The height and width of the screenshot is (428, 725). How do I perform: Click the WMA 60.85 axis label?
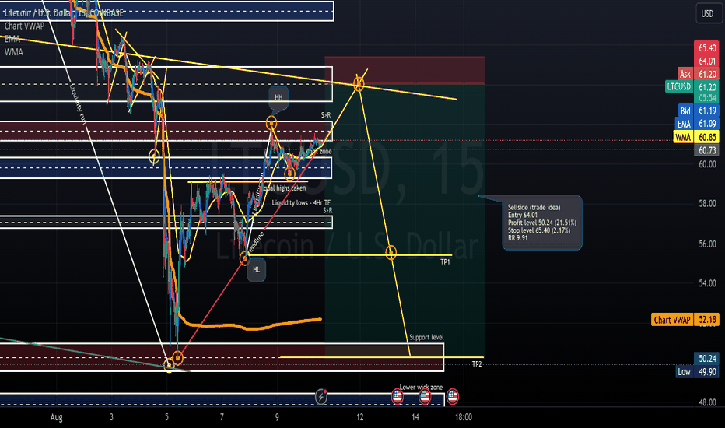(696, 137)
